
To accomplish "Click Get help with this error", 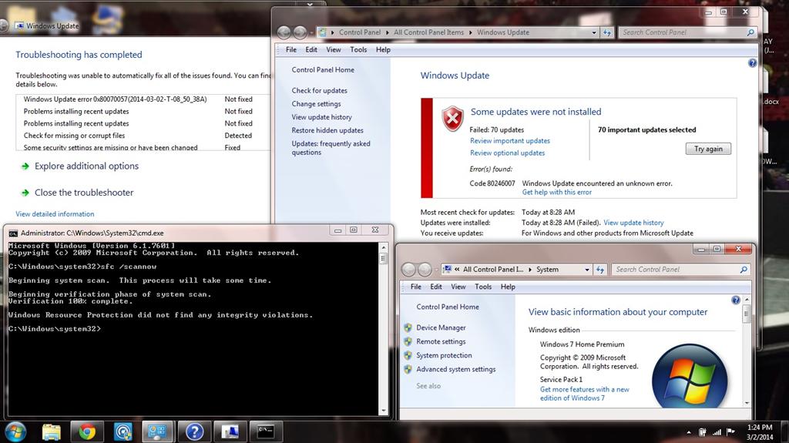I will coord(556,192).
